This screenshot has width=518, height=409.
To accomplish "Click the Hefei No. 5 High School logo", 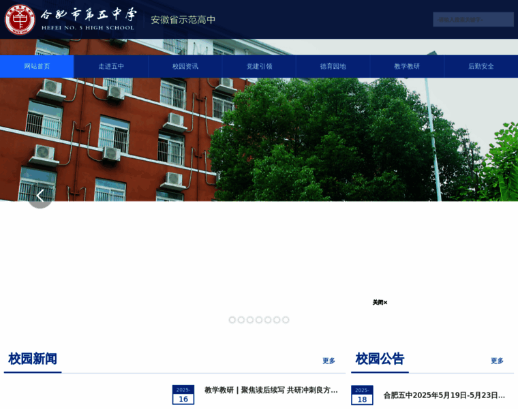I will [x=20, y=20].
